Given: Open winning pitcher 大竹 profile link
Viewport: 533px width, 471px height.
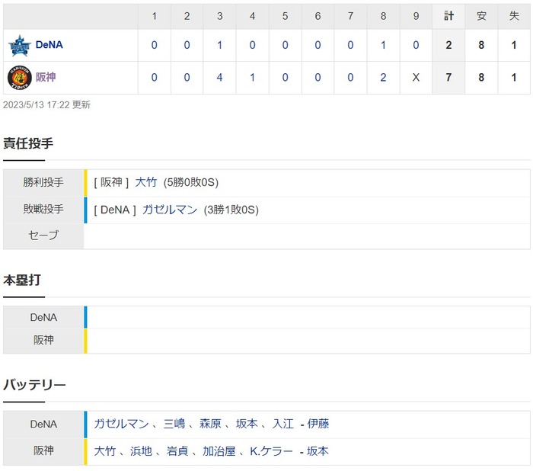Looking at the screenshot, I should tap(146, 182).
